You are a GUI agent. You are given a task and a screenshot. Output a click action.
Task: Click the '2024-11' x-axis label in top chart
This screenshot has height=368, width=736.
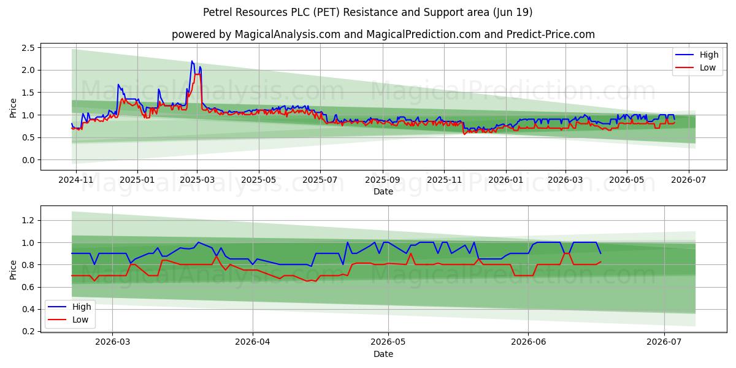coord(76,180)
